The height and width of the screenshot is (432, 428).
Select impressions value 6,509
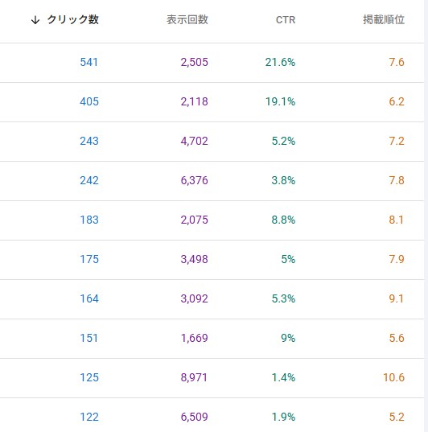(x=195, y=417)
